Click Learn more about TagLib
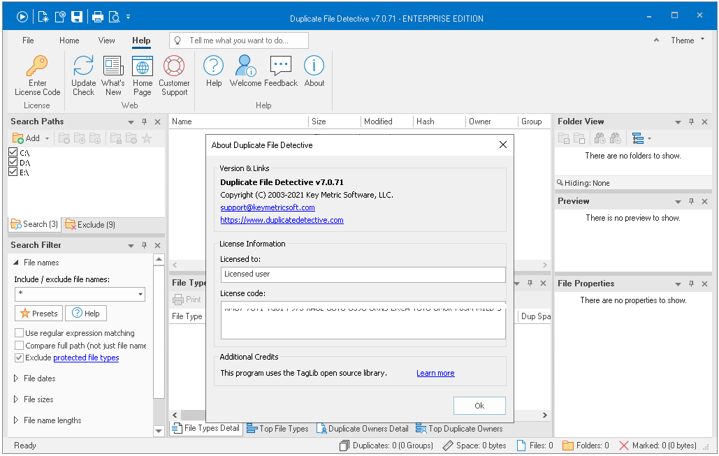Image resolution: width=719 pixels, height=456 pixels. [x=435, y=373]
